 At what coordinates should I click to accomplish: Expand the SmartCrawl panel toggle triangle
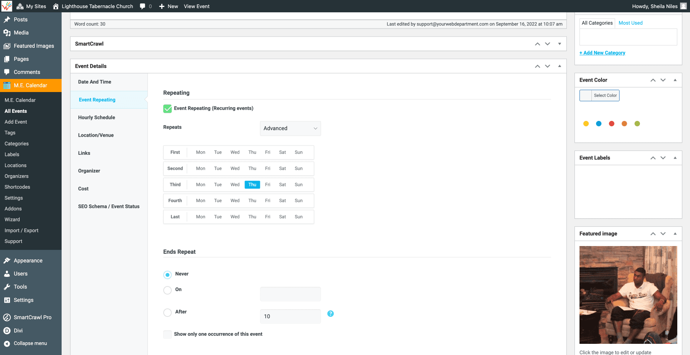click(559, 44)
